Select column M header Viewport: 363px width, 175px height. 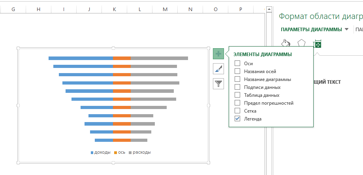165,9
